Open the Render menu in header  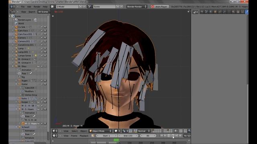coord(37,7)
